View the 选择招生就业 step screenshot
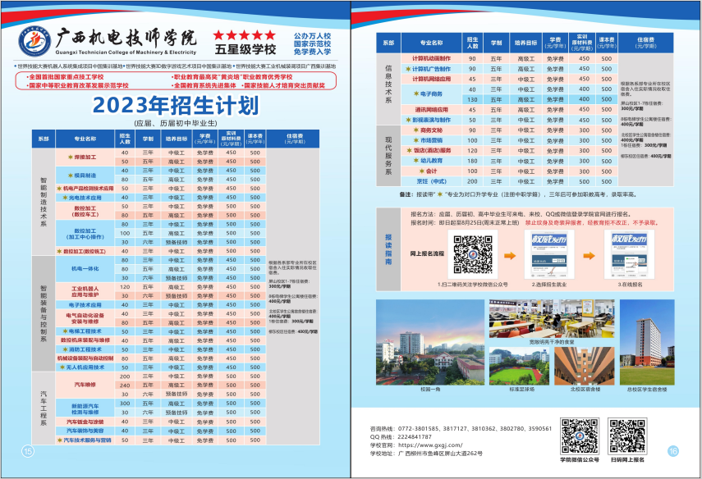The width and height of the screenshot is (702, 479). 549,255
